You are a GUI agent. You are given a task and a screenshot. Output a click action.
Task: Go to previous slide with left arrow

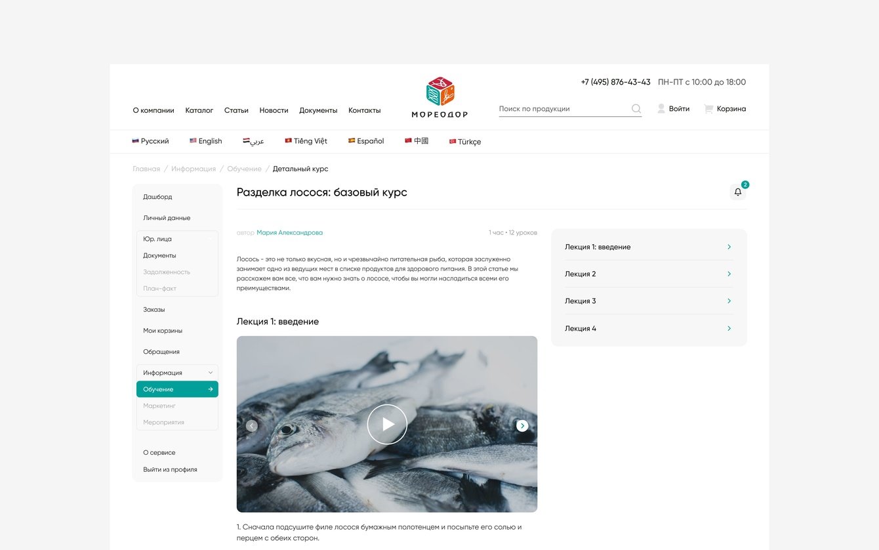[252, 426]
